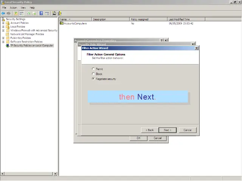This screenshot has height=181, width=242.
Task: Click the Next button in wizard
Action: pos(168,130)
